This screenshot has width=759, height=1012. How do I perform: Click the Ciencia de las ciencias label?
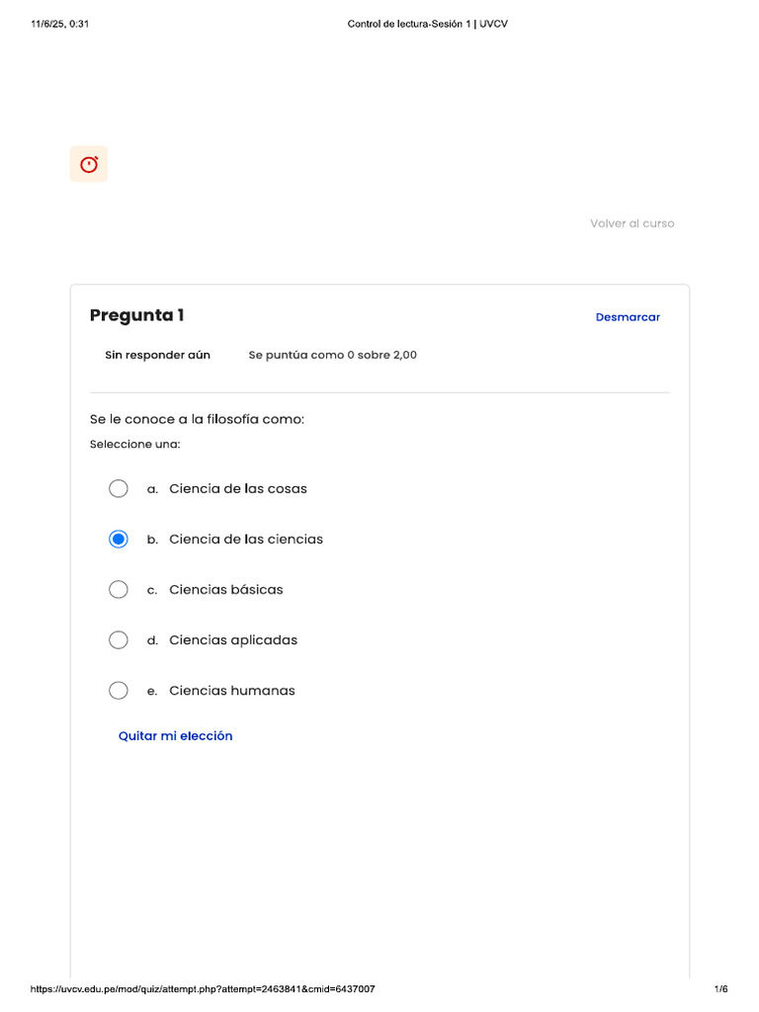pos(246,539)
